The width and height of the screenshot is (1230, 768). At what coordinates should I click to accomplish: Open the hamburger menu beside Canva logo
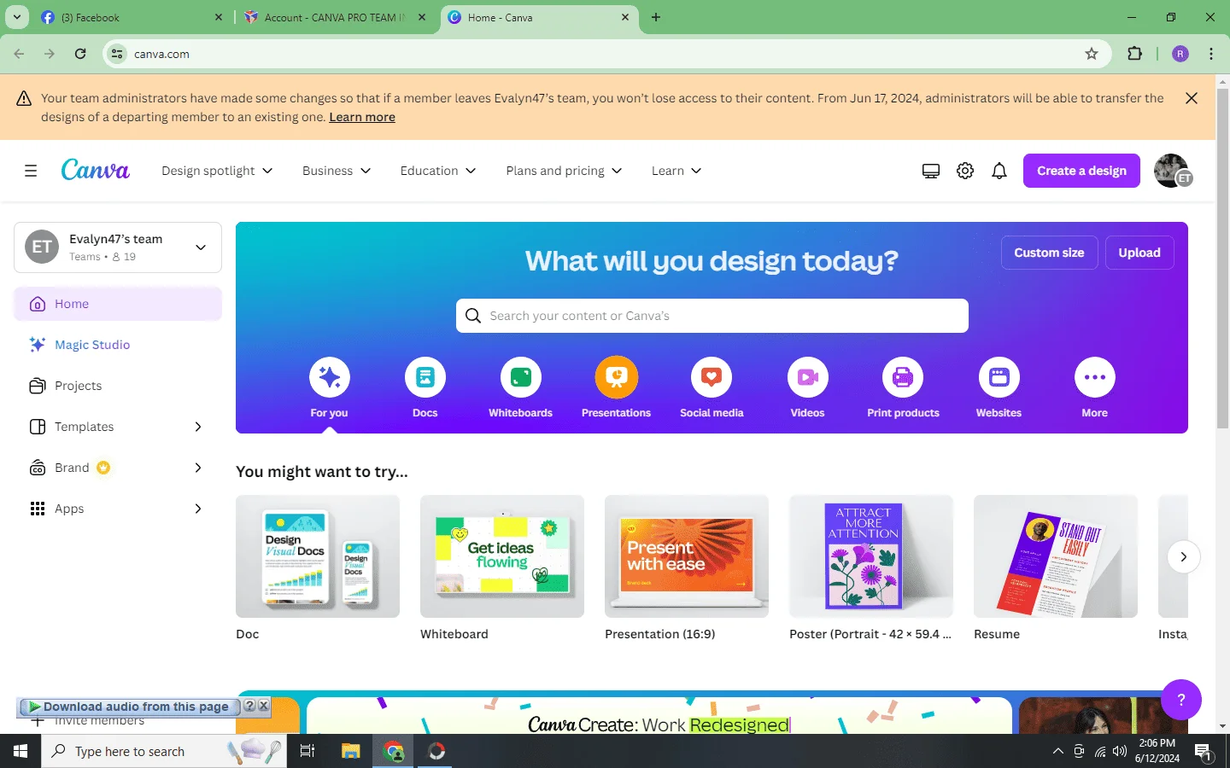pyautogui.click(x=31, y=171)
